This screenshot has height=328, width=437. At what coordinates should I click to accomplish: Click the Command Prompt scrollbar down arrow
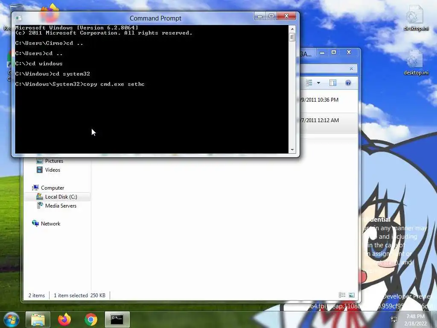coord(292,150)
